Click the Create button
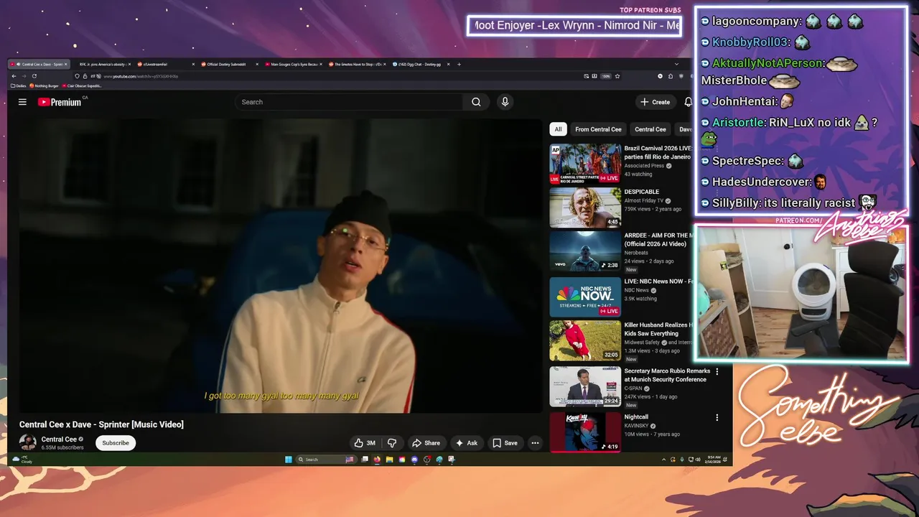 coord(656,102)
